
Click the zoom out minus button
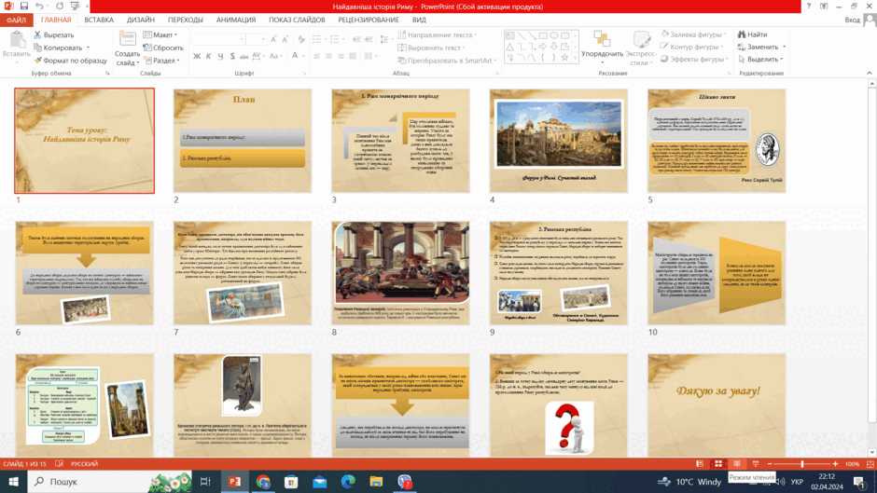[x=770, y=464]
